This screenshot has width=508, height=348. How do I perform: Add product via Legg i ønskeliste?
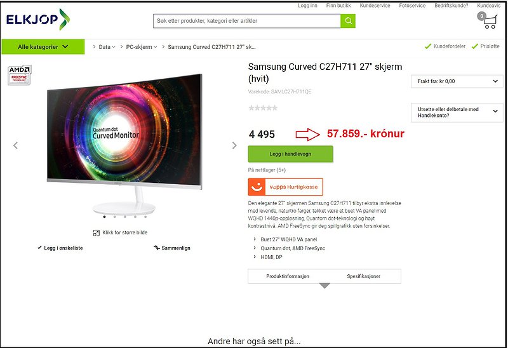click(x=60, y=248)
